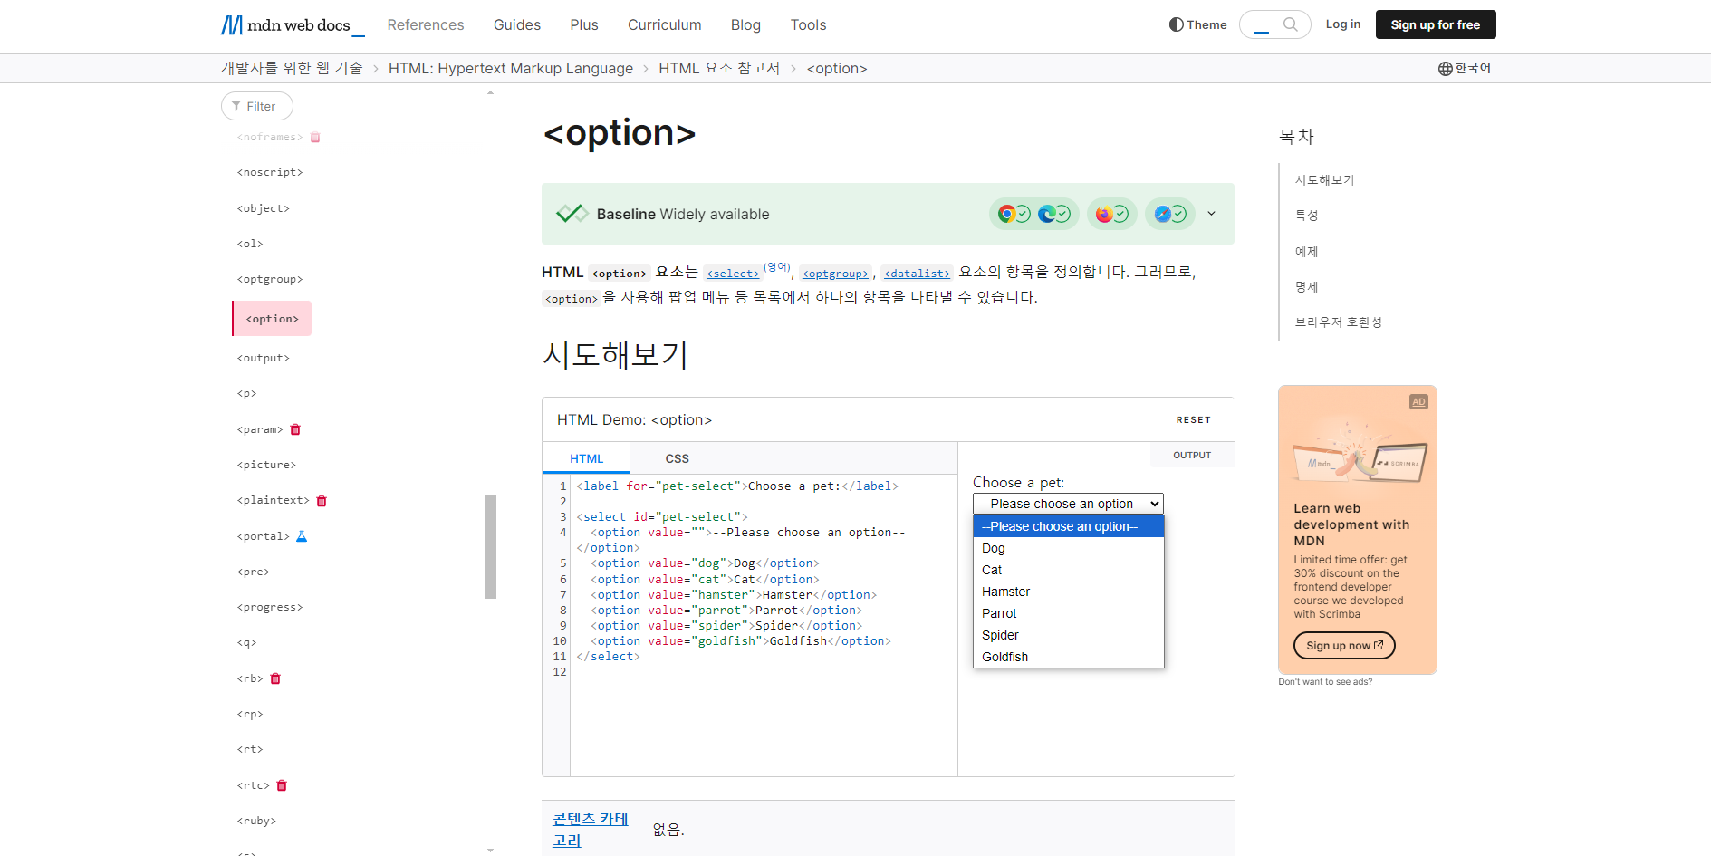Viewport: 1711px width, 856px height.
Task: Click the 콘텐츠 카테고리 link
Action: click(x=591, y=830)
